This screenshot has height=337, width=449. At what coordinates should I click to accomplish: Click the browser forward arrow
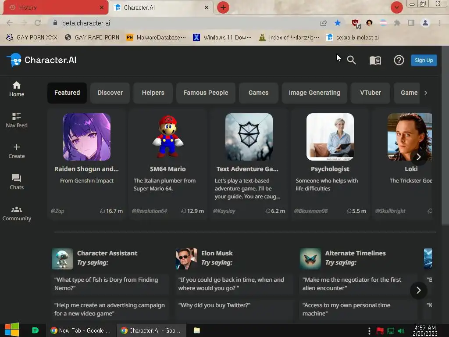coord(24,23)
